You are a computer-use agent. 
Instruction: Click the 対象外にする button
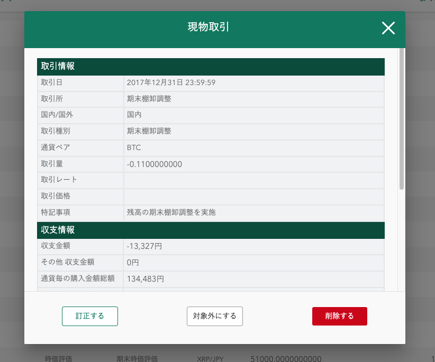point(215,316)
